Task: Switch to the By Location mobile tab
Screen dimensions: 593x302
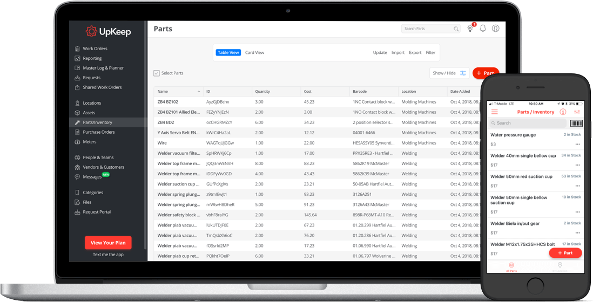Action: (560, 266)
